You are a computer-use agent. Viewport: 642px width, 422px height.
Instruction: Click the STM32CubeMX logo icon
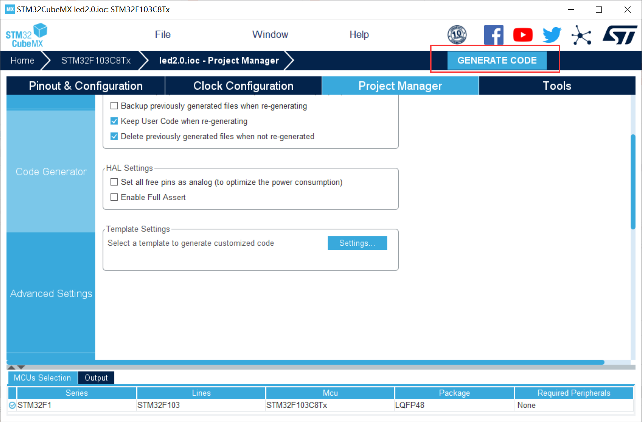click(x=26, y=35)
